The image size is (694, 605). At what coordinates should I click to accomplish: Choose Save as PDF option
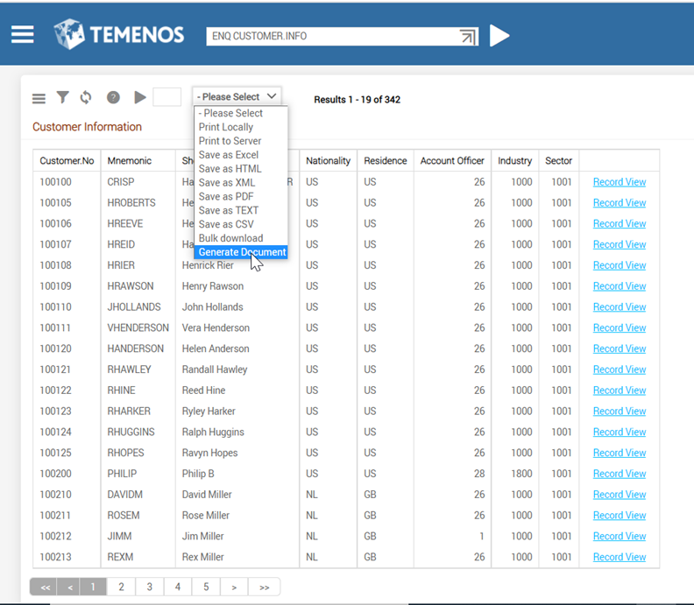226,197
